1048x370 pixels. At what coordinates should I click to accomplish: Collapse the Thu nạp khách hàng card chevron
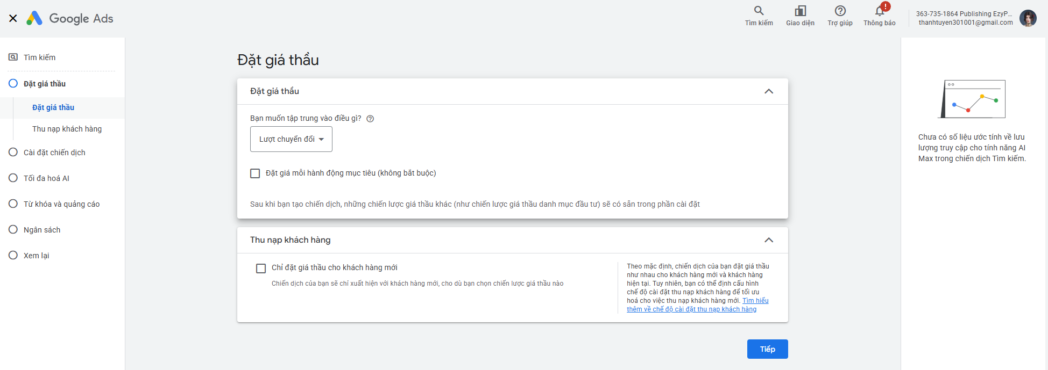[x=769, y=240]
